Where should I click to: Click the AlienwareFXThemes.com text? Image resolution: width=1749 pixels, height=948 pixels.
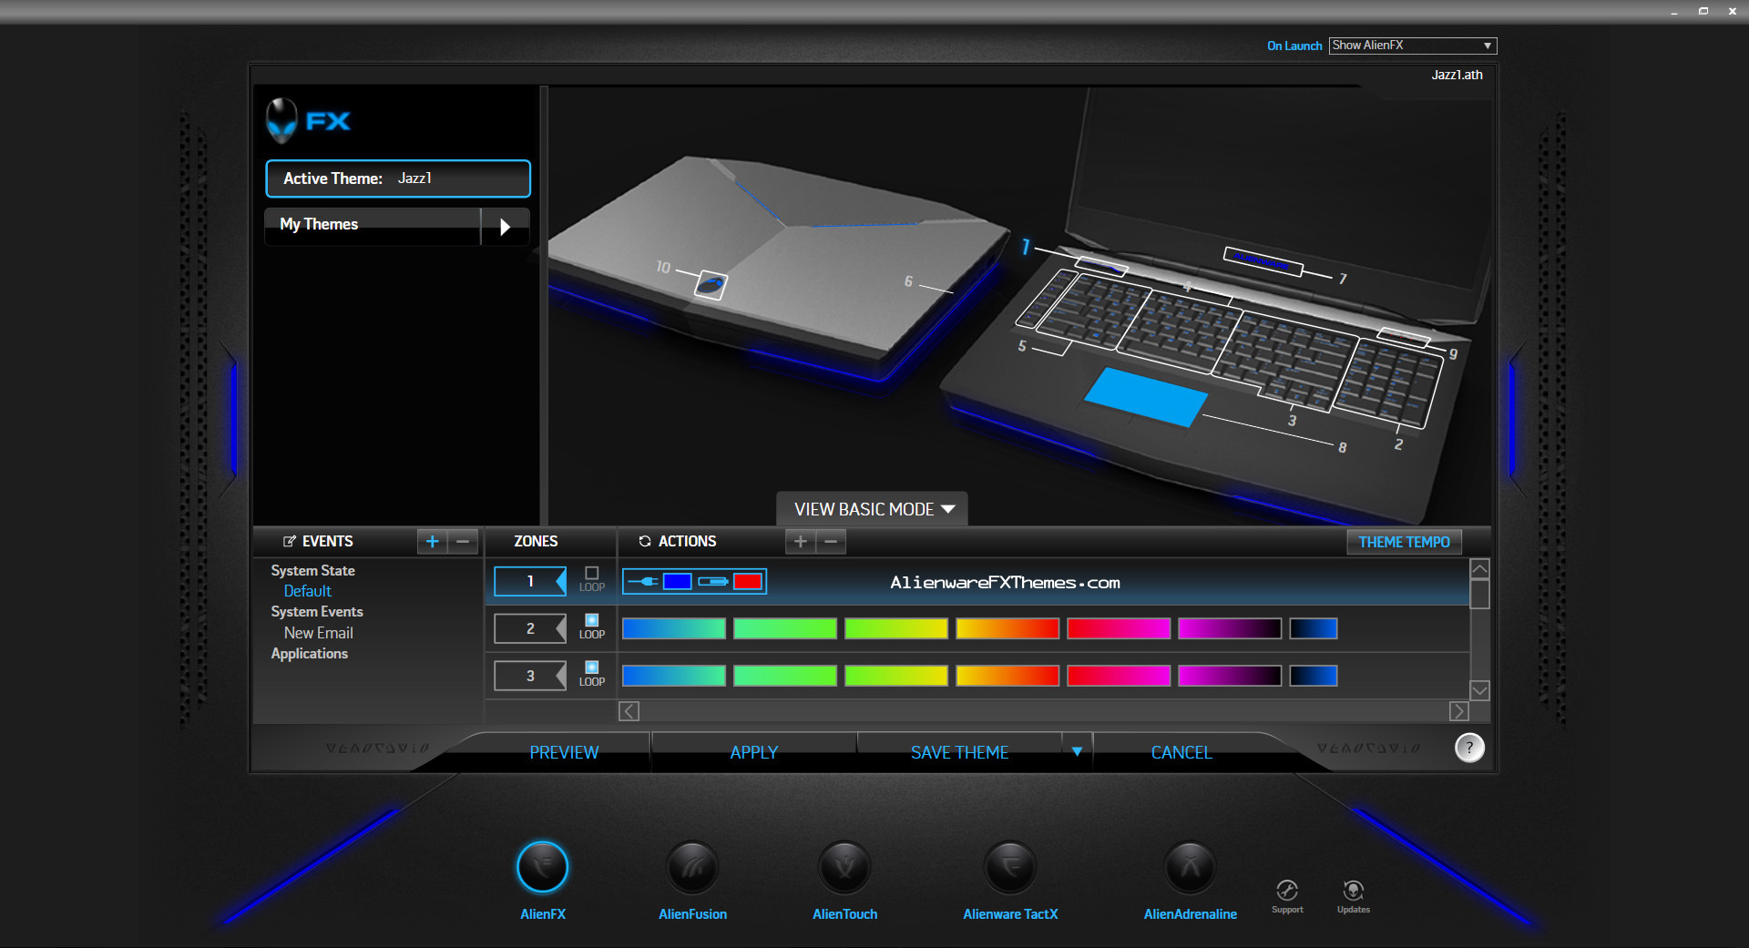1005,582
